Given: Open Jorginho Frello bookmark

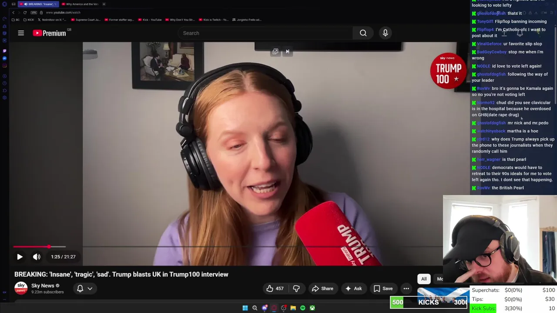Looking at the screenshot, I should point(247,20).
